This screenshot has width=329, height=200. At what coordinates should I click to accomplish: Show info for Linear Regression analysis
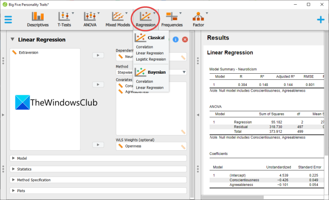pos(176,39)
